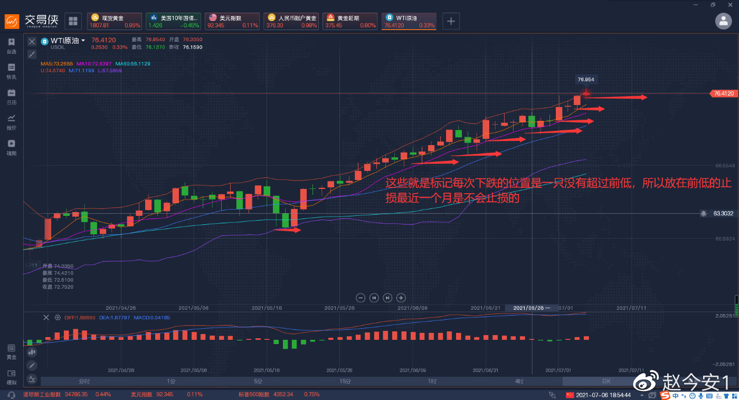This screenshot has height=400, width=739.
Task: Switch to the 美元指数 quote tab
Action: click(x=232, y=21)
